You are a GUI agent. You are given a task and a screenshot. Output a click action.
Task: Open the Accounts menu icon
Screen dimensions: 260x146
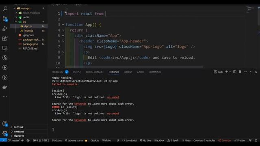pyautogui.click(x=5, y=124)
